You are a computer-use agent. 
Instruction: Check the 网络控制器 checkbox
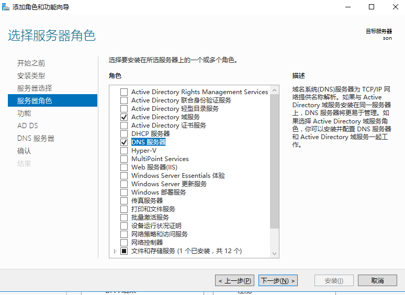124,242
